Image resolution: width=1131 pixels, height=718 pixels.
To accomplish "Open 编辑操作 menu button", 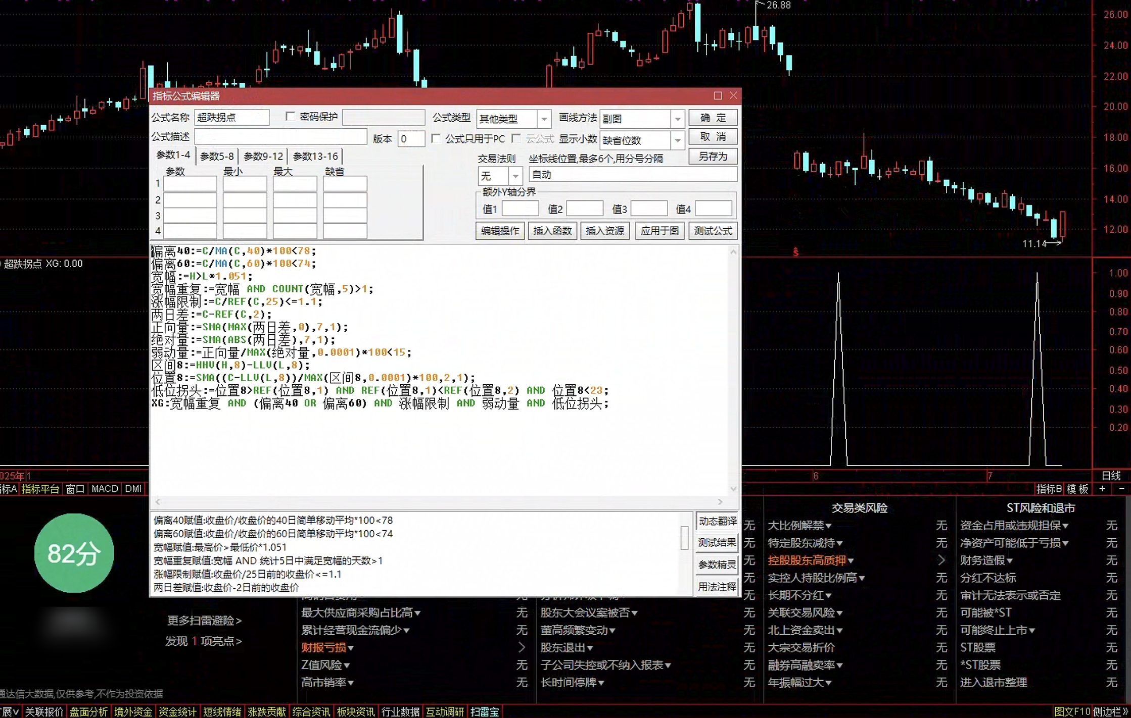I will click(500, 231).
